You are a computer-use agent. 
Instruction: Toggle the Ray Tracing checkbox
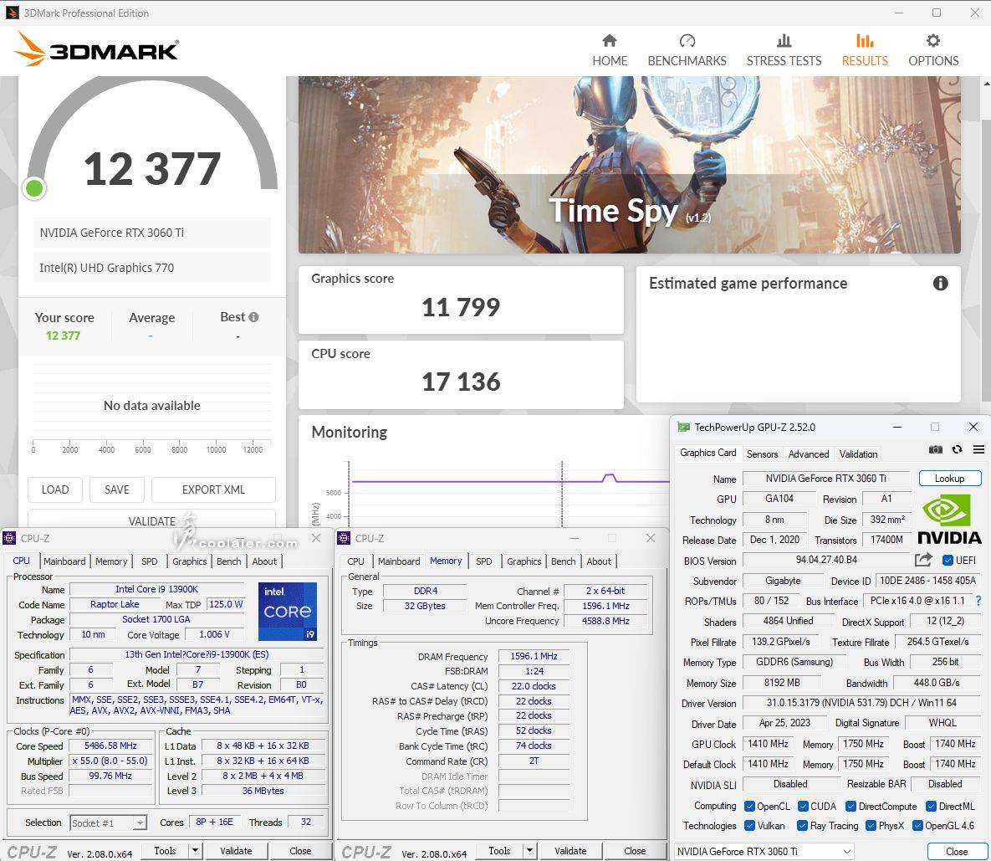[802, 825]
